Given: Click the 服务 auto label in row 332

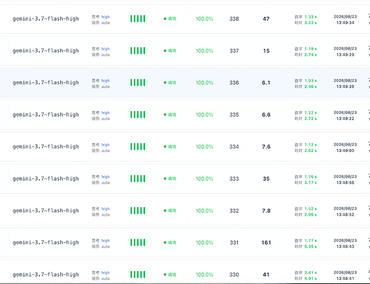Looking at the screenshot, I should [x=101, y=215].
